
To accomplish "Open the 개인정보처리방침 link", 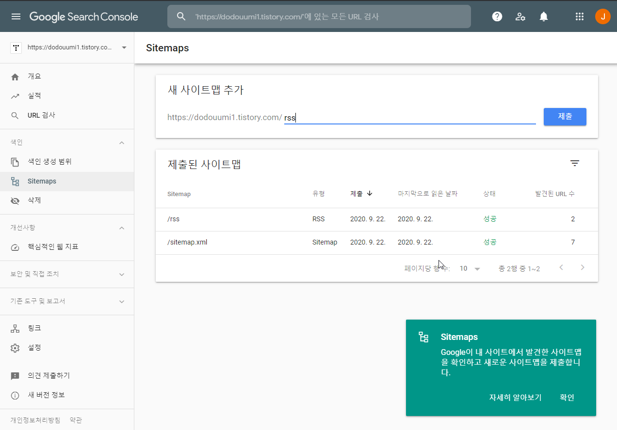I will tap(35, 420).
